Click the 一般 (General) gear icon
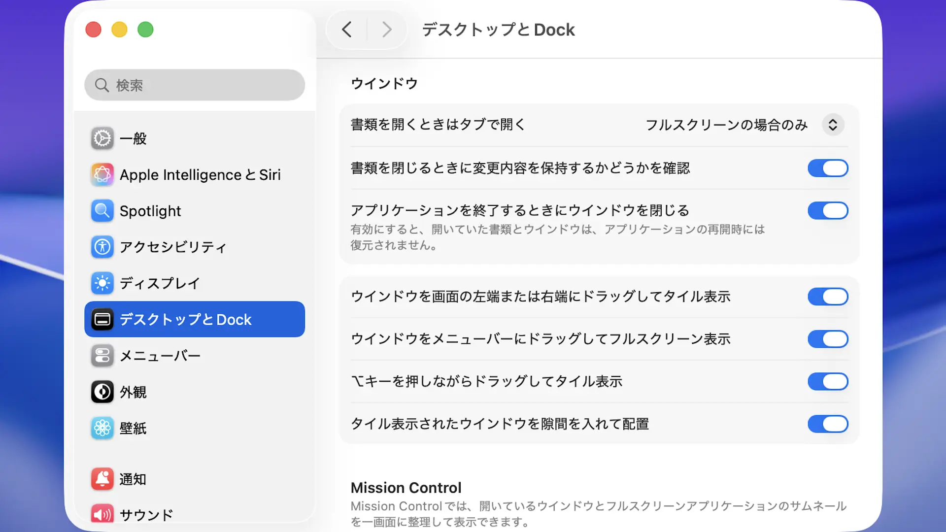 [x=102, y=138]
